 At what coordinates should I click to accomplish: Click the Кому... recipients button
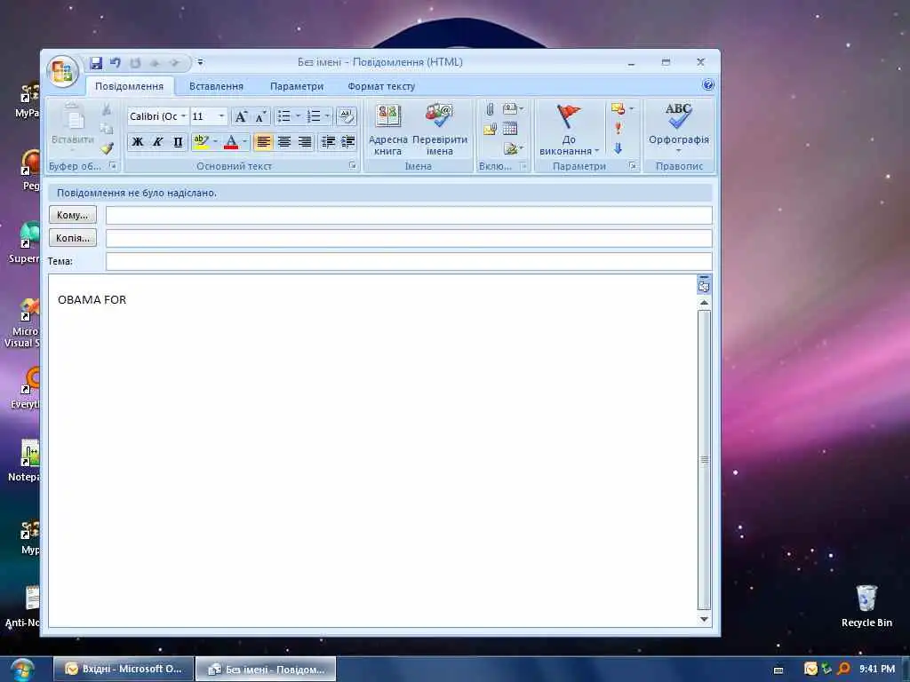tap(73, 215)
